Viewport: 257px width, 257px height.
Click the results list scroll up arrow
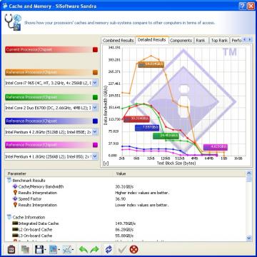pyautogui.click(x=249, y=173)
